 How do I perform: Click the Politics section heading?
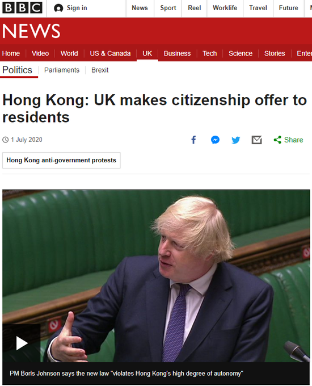17,70
